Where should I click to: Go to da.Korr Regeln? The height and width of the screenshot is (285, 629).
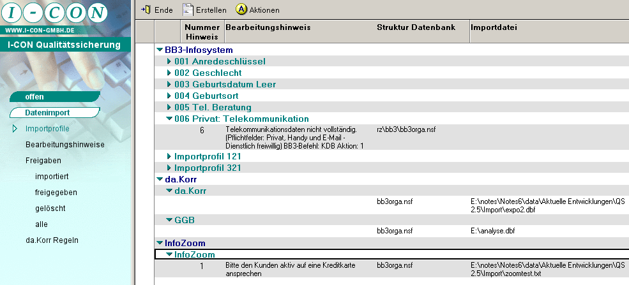52,240
